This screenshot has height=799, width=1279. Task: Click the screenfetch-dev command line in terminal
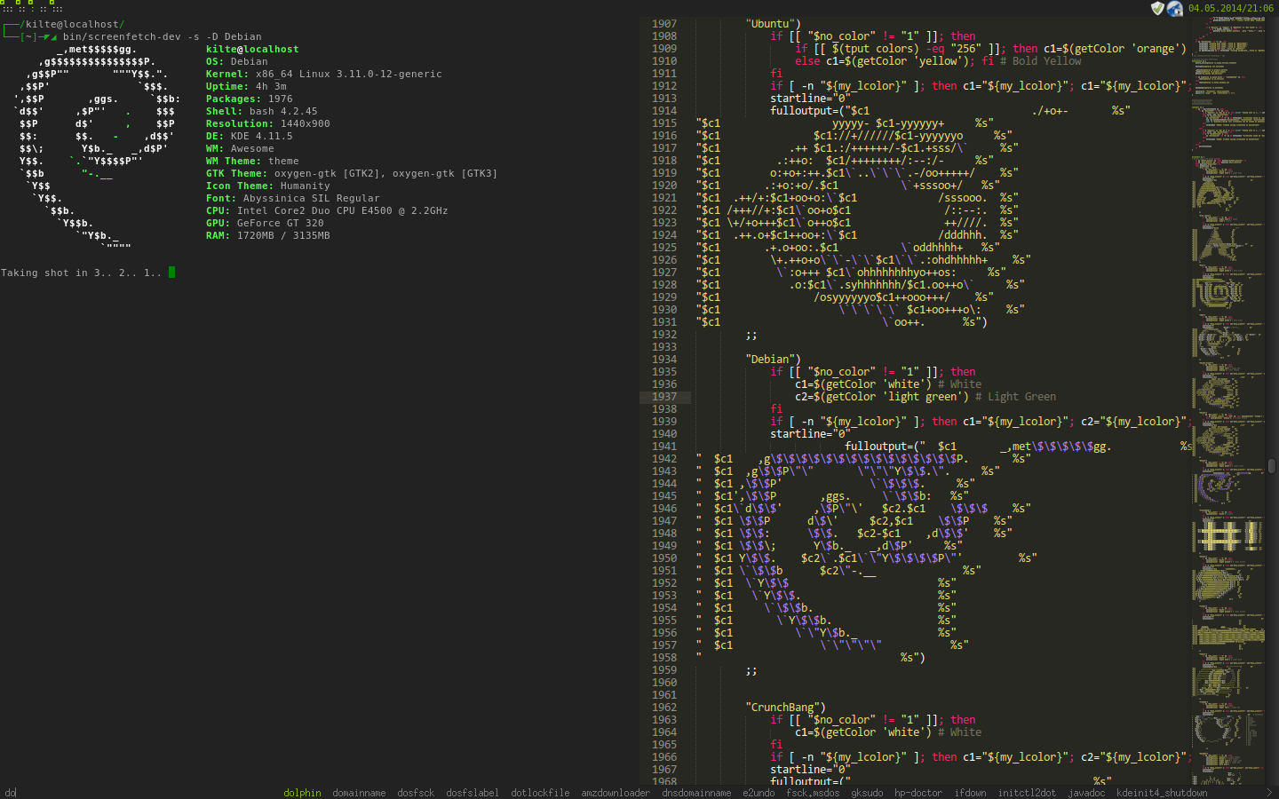[162, 37]
